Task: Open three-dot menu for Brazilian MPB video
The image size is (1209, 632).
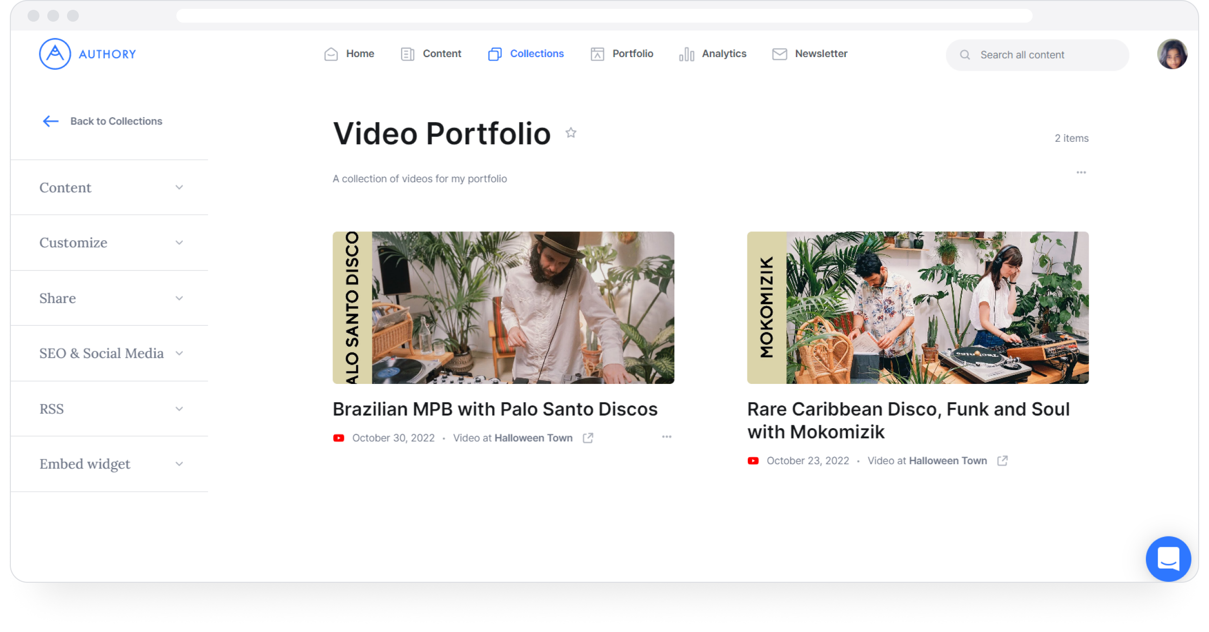Action: click(667, 437)
